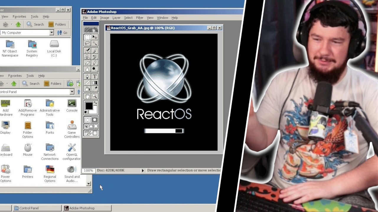The image size is (378, 212).
Task: Select the Paintbrush tool
Action: click(94, 51)
